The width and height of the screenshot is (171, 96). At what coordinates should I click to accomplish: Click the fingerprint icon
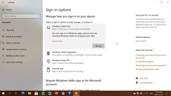(x=48, y=53)
